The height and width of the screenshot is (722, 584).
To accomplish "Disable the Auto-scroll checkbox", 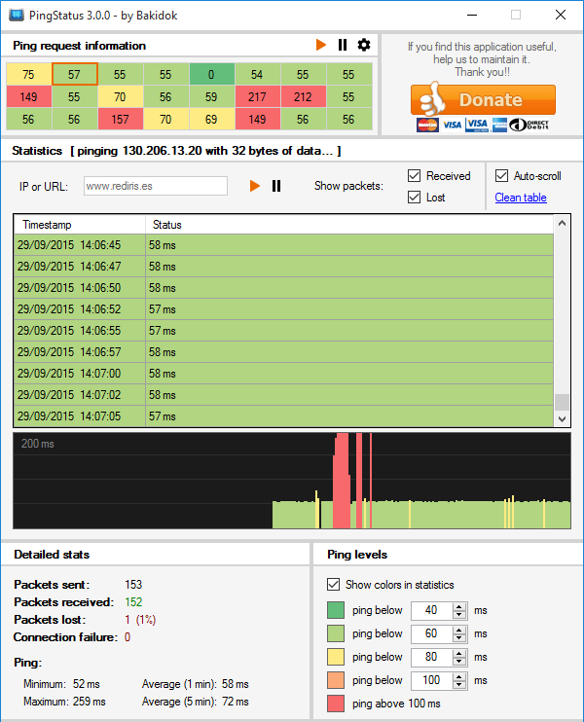I will coord(502,176).
